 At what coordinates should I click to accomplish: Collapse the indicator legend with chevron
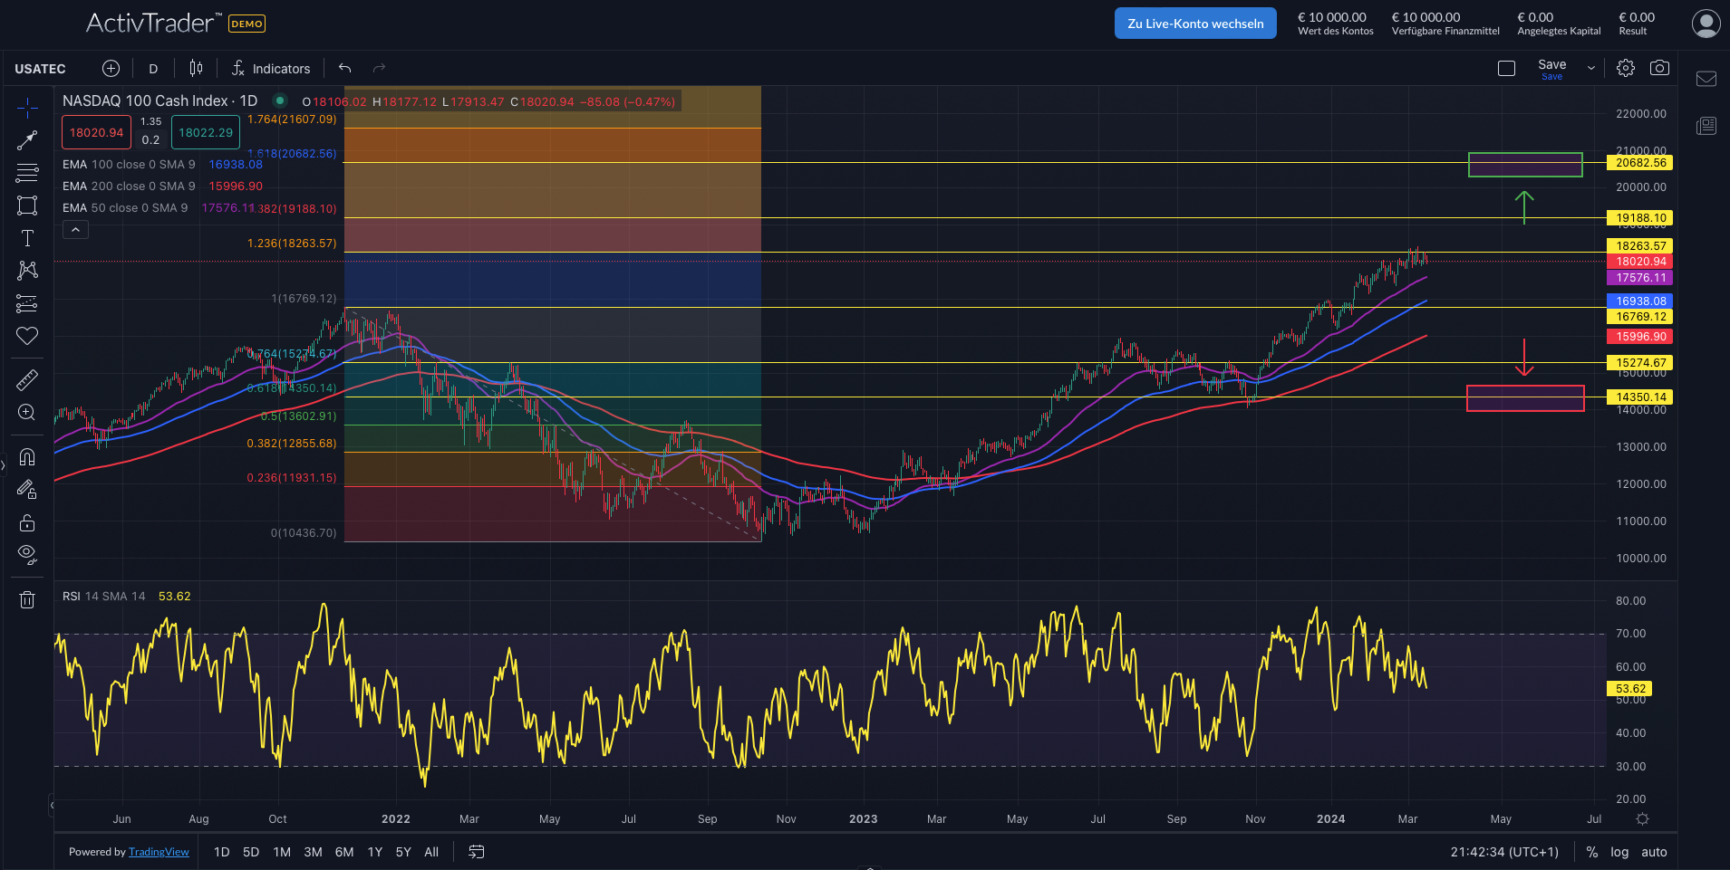(75, 229)
